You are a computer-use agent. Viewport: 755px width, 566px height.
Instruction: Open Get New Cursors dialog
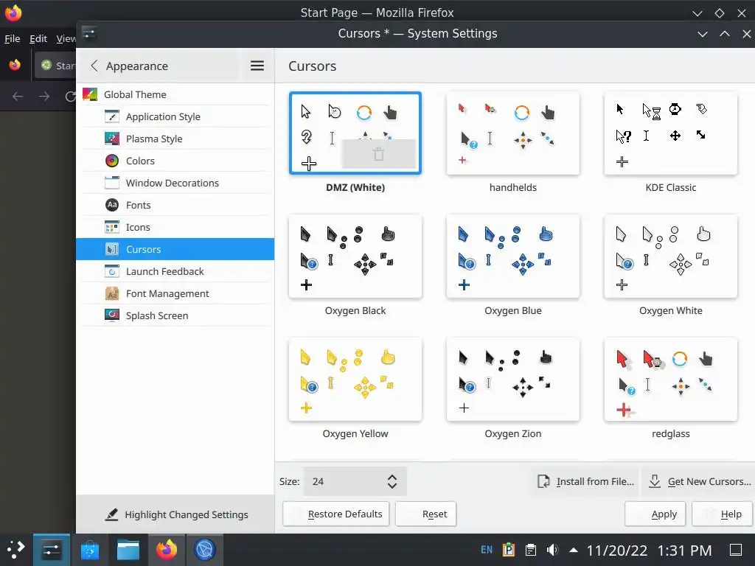point(699,481)
